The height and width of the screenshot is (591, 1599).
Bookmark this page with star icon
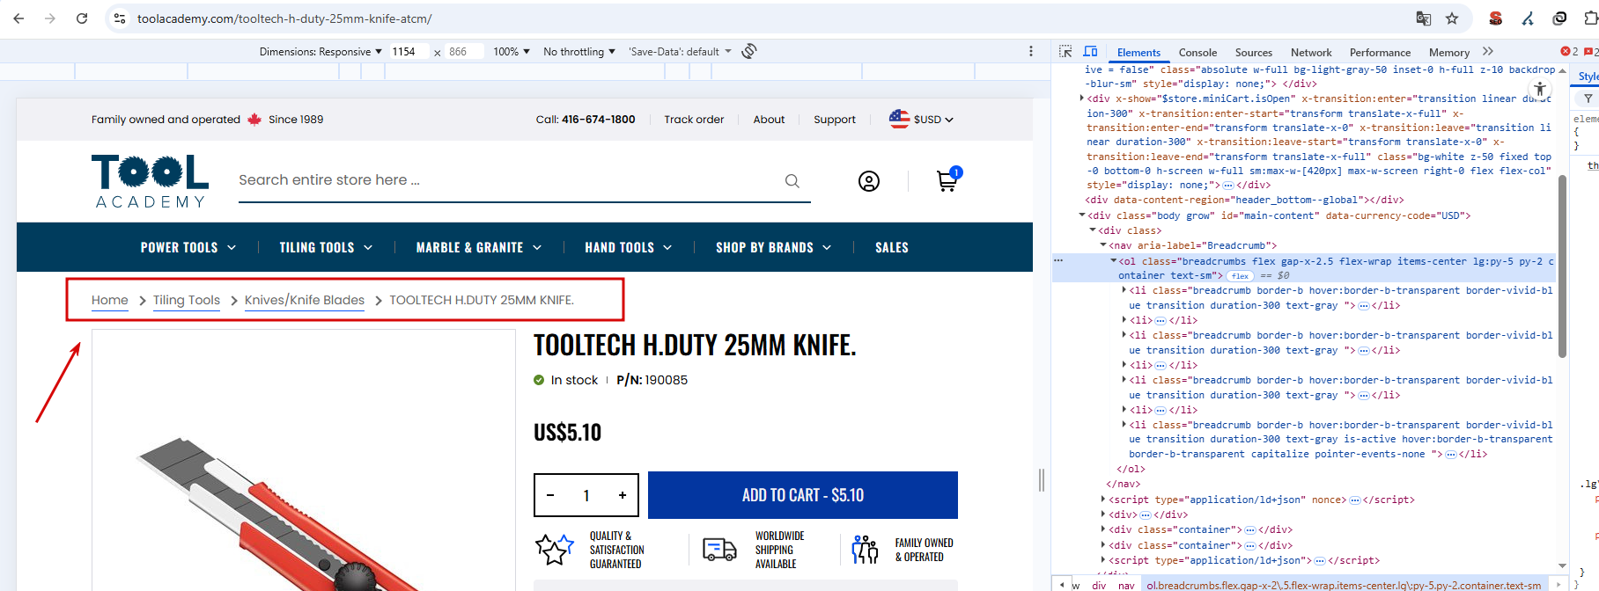(1452, 18)
